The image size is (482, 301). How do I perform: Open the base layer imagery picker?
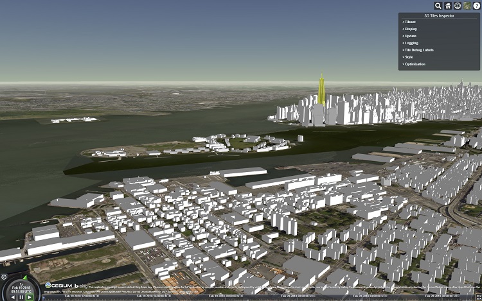pos(467,6)
